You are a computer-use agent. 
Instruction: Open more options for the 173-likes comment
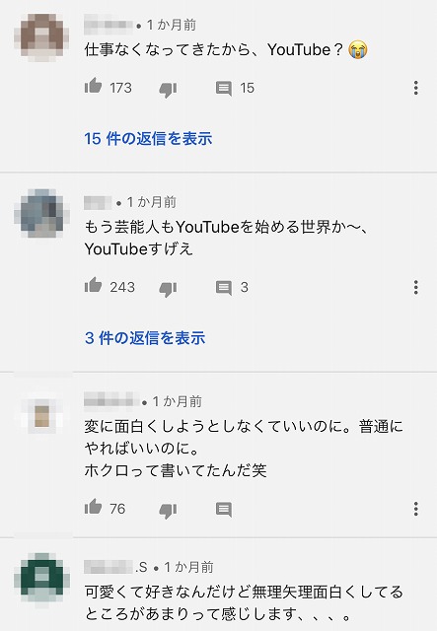pos(415,88)
